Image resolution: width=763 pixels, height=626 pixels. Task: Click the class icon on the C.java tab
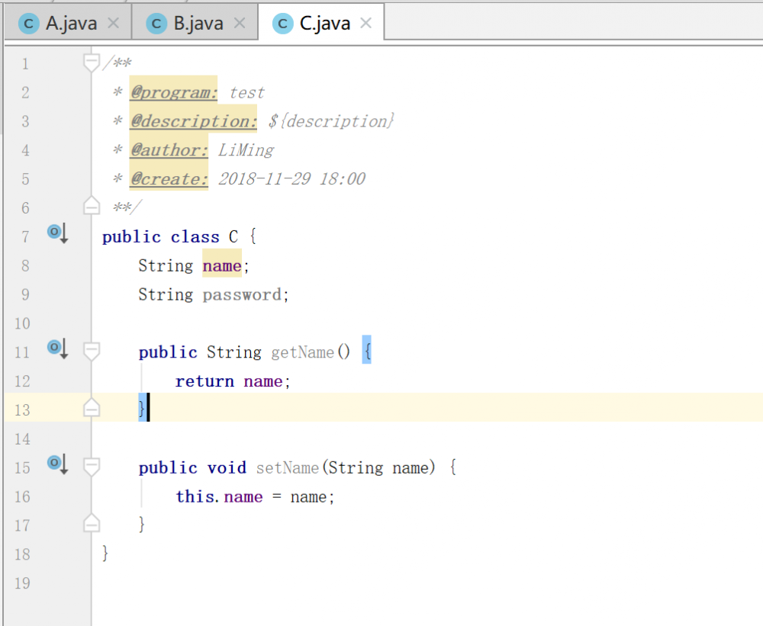pos(282,23)
